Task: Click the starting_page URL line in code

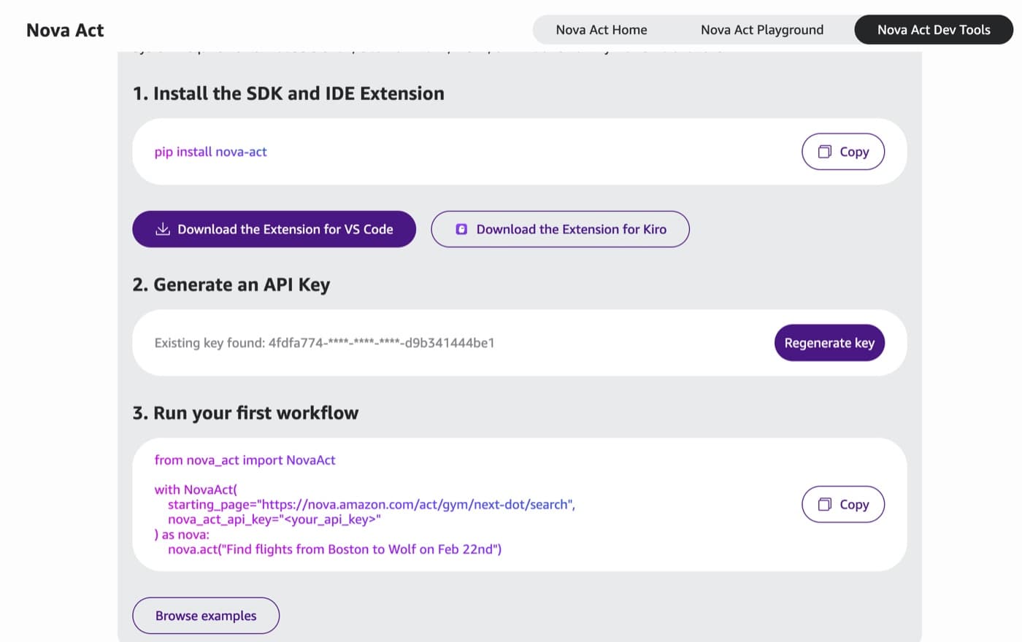Action: tap(372, 504)
